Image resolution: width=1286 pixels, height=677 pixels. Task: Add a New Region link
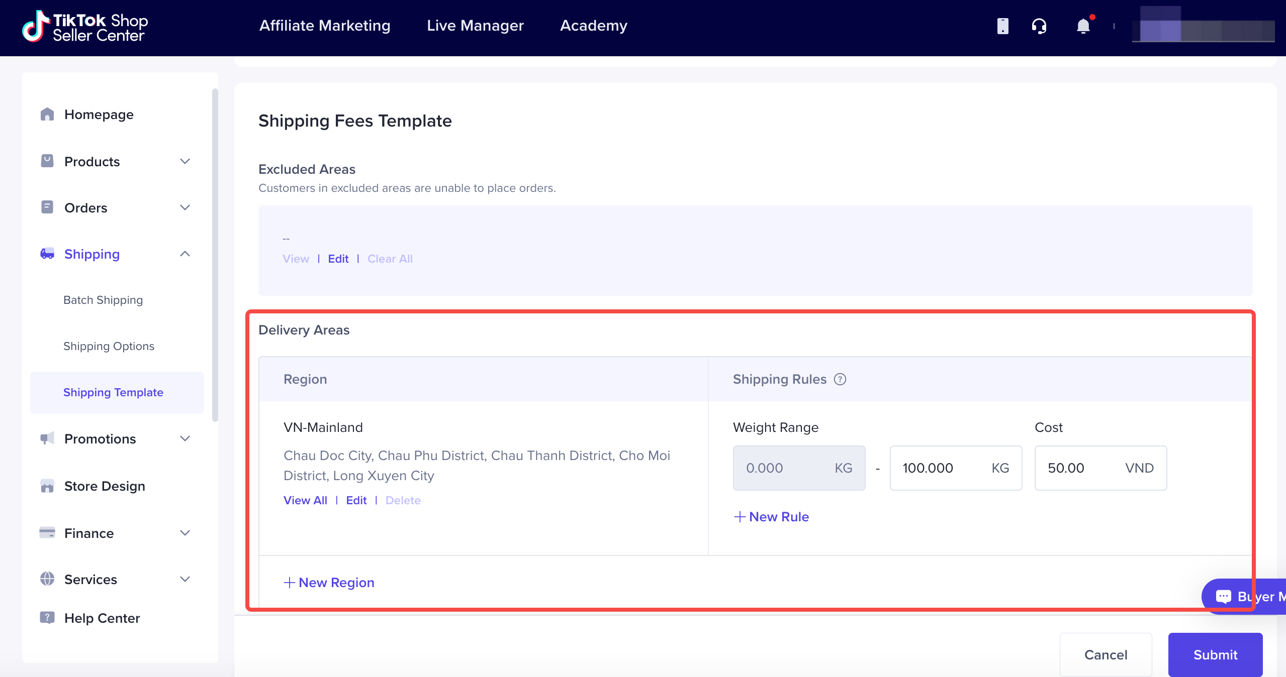[329, 583]
